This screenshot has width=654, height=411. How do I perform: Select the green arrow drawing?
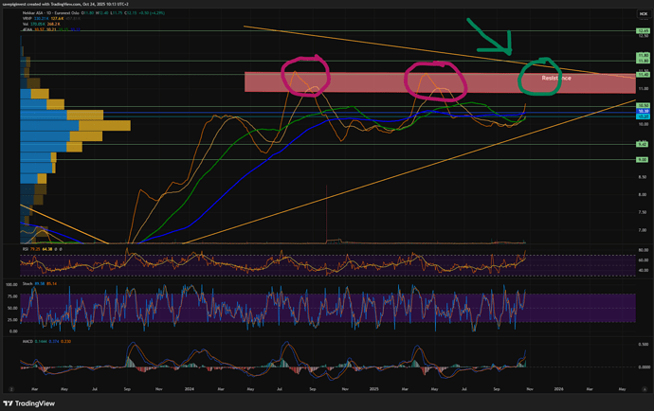pyautogui.click(x=494, y=38)
